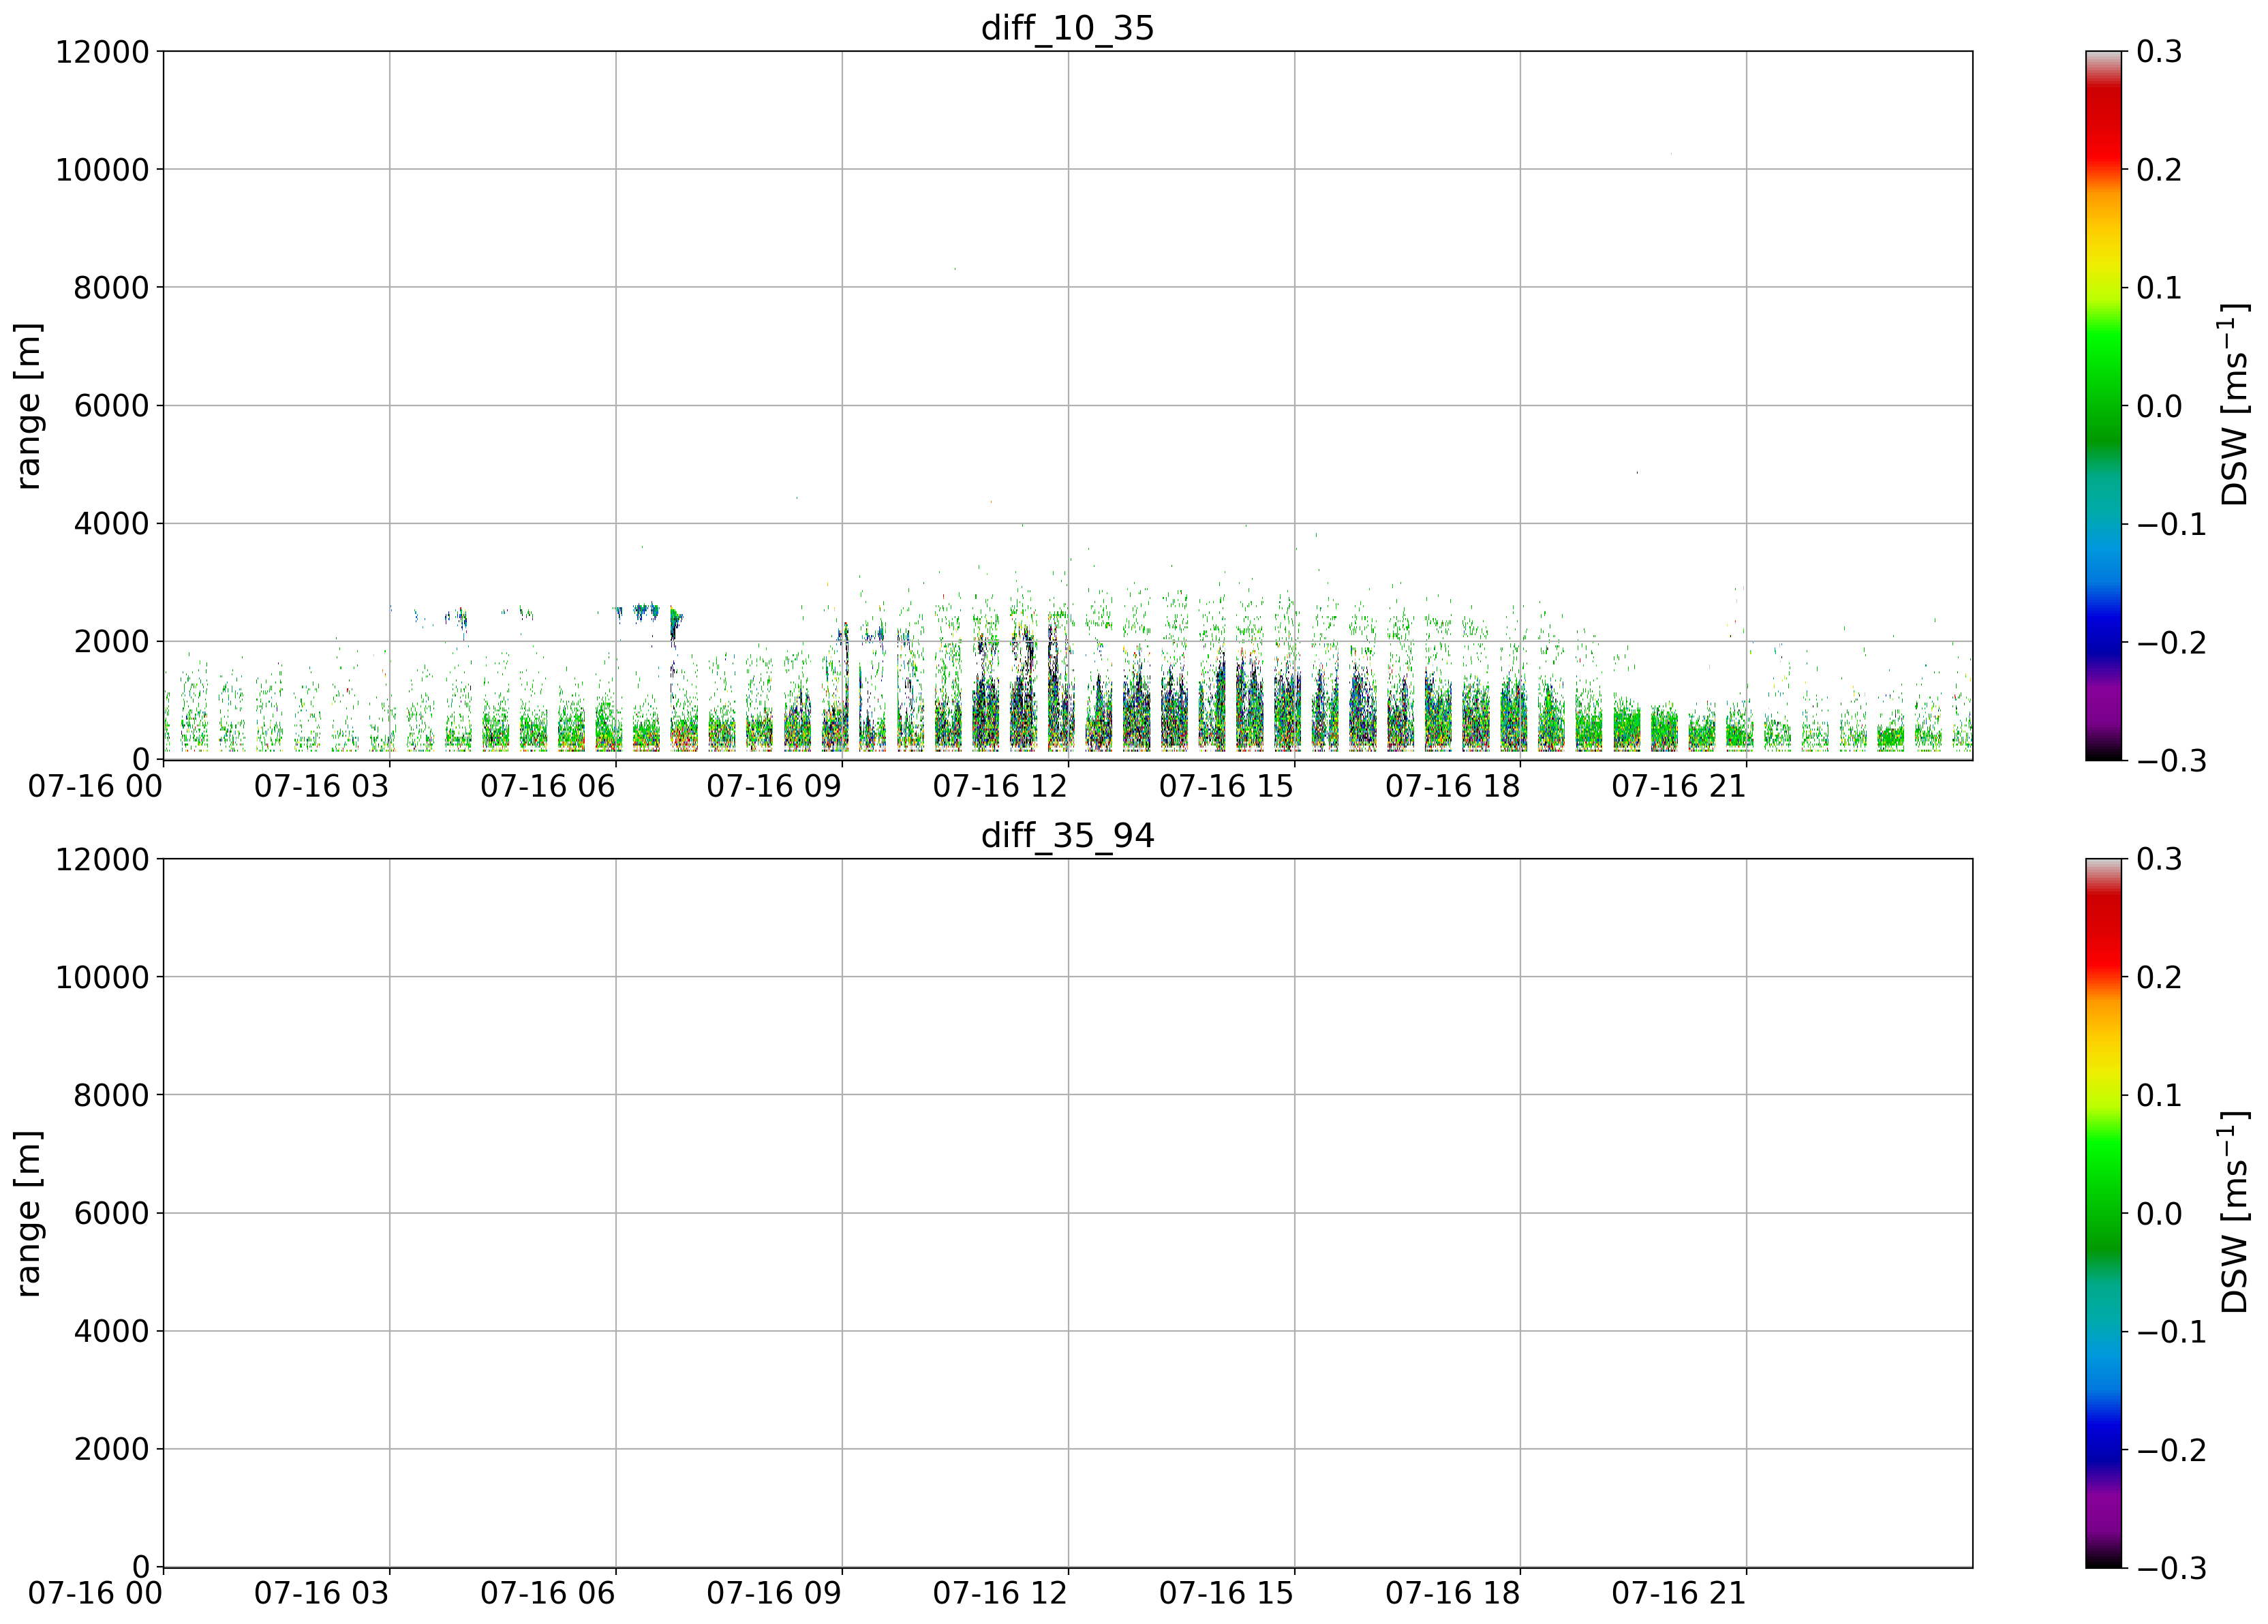Click the 6000 y-tick on diff_10_35

pyautogui.click(x=111, y=406)
